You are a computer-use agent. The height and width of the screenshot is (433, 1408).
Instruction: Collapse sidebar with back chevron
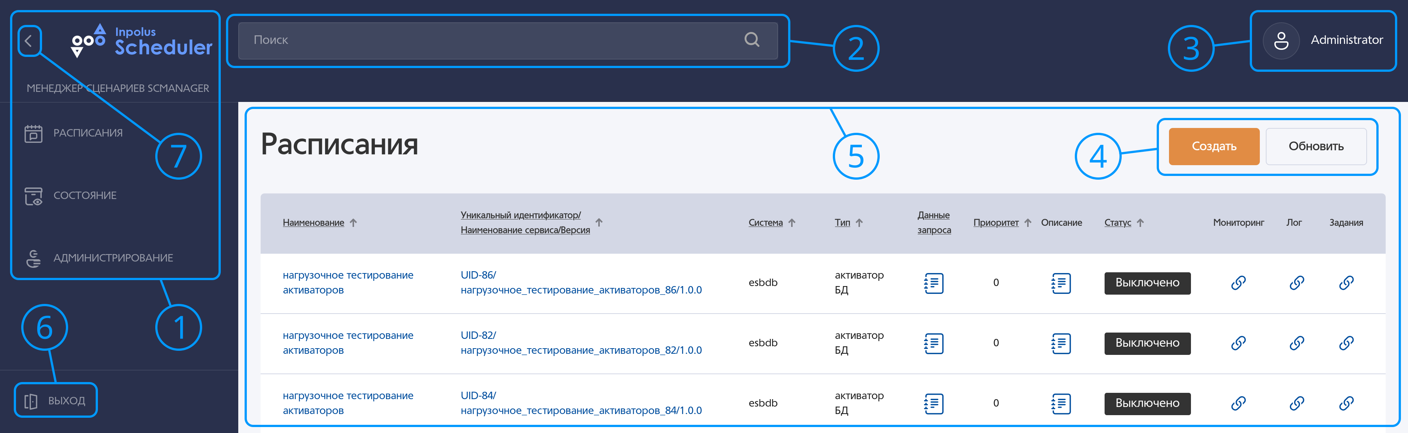point(28,41)
